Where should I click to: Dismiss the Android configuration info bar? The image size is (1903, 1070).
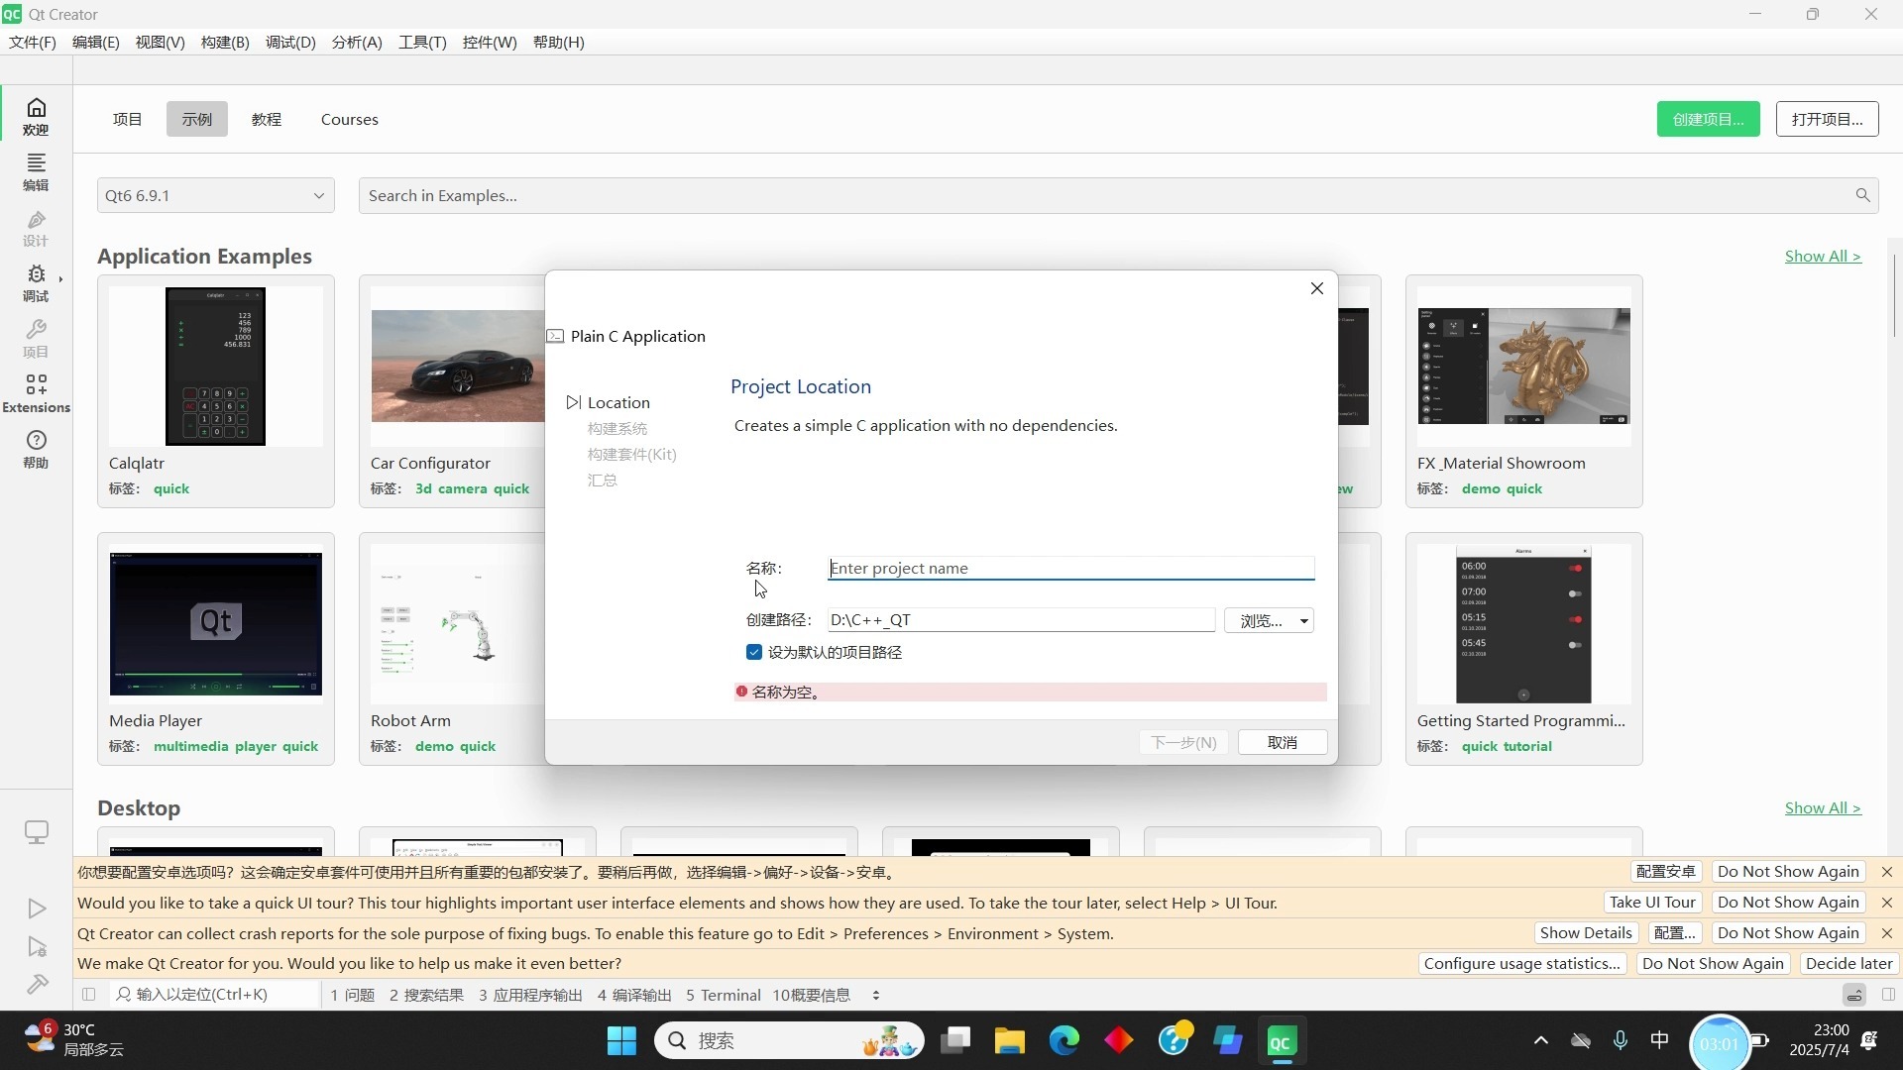(1887, 872)
